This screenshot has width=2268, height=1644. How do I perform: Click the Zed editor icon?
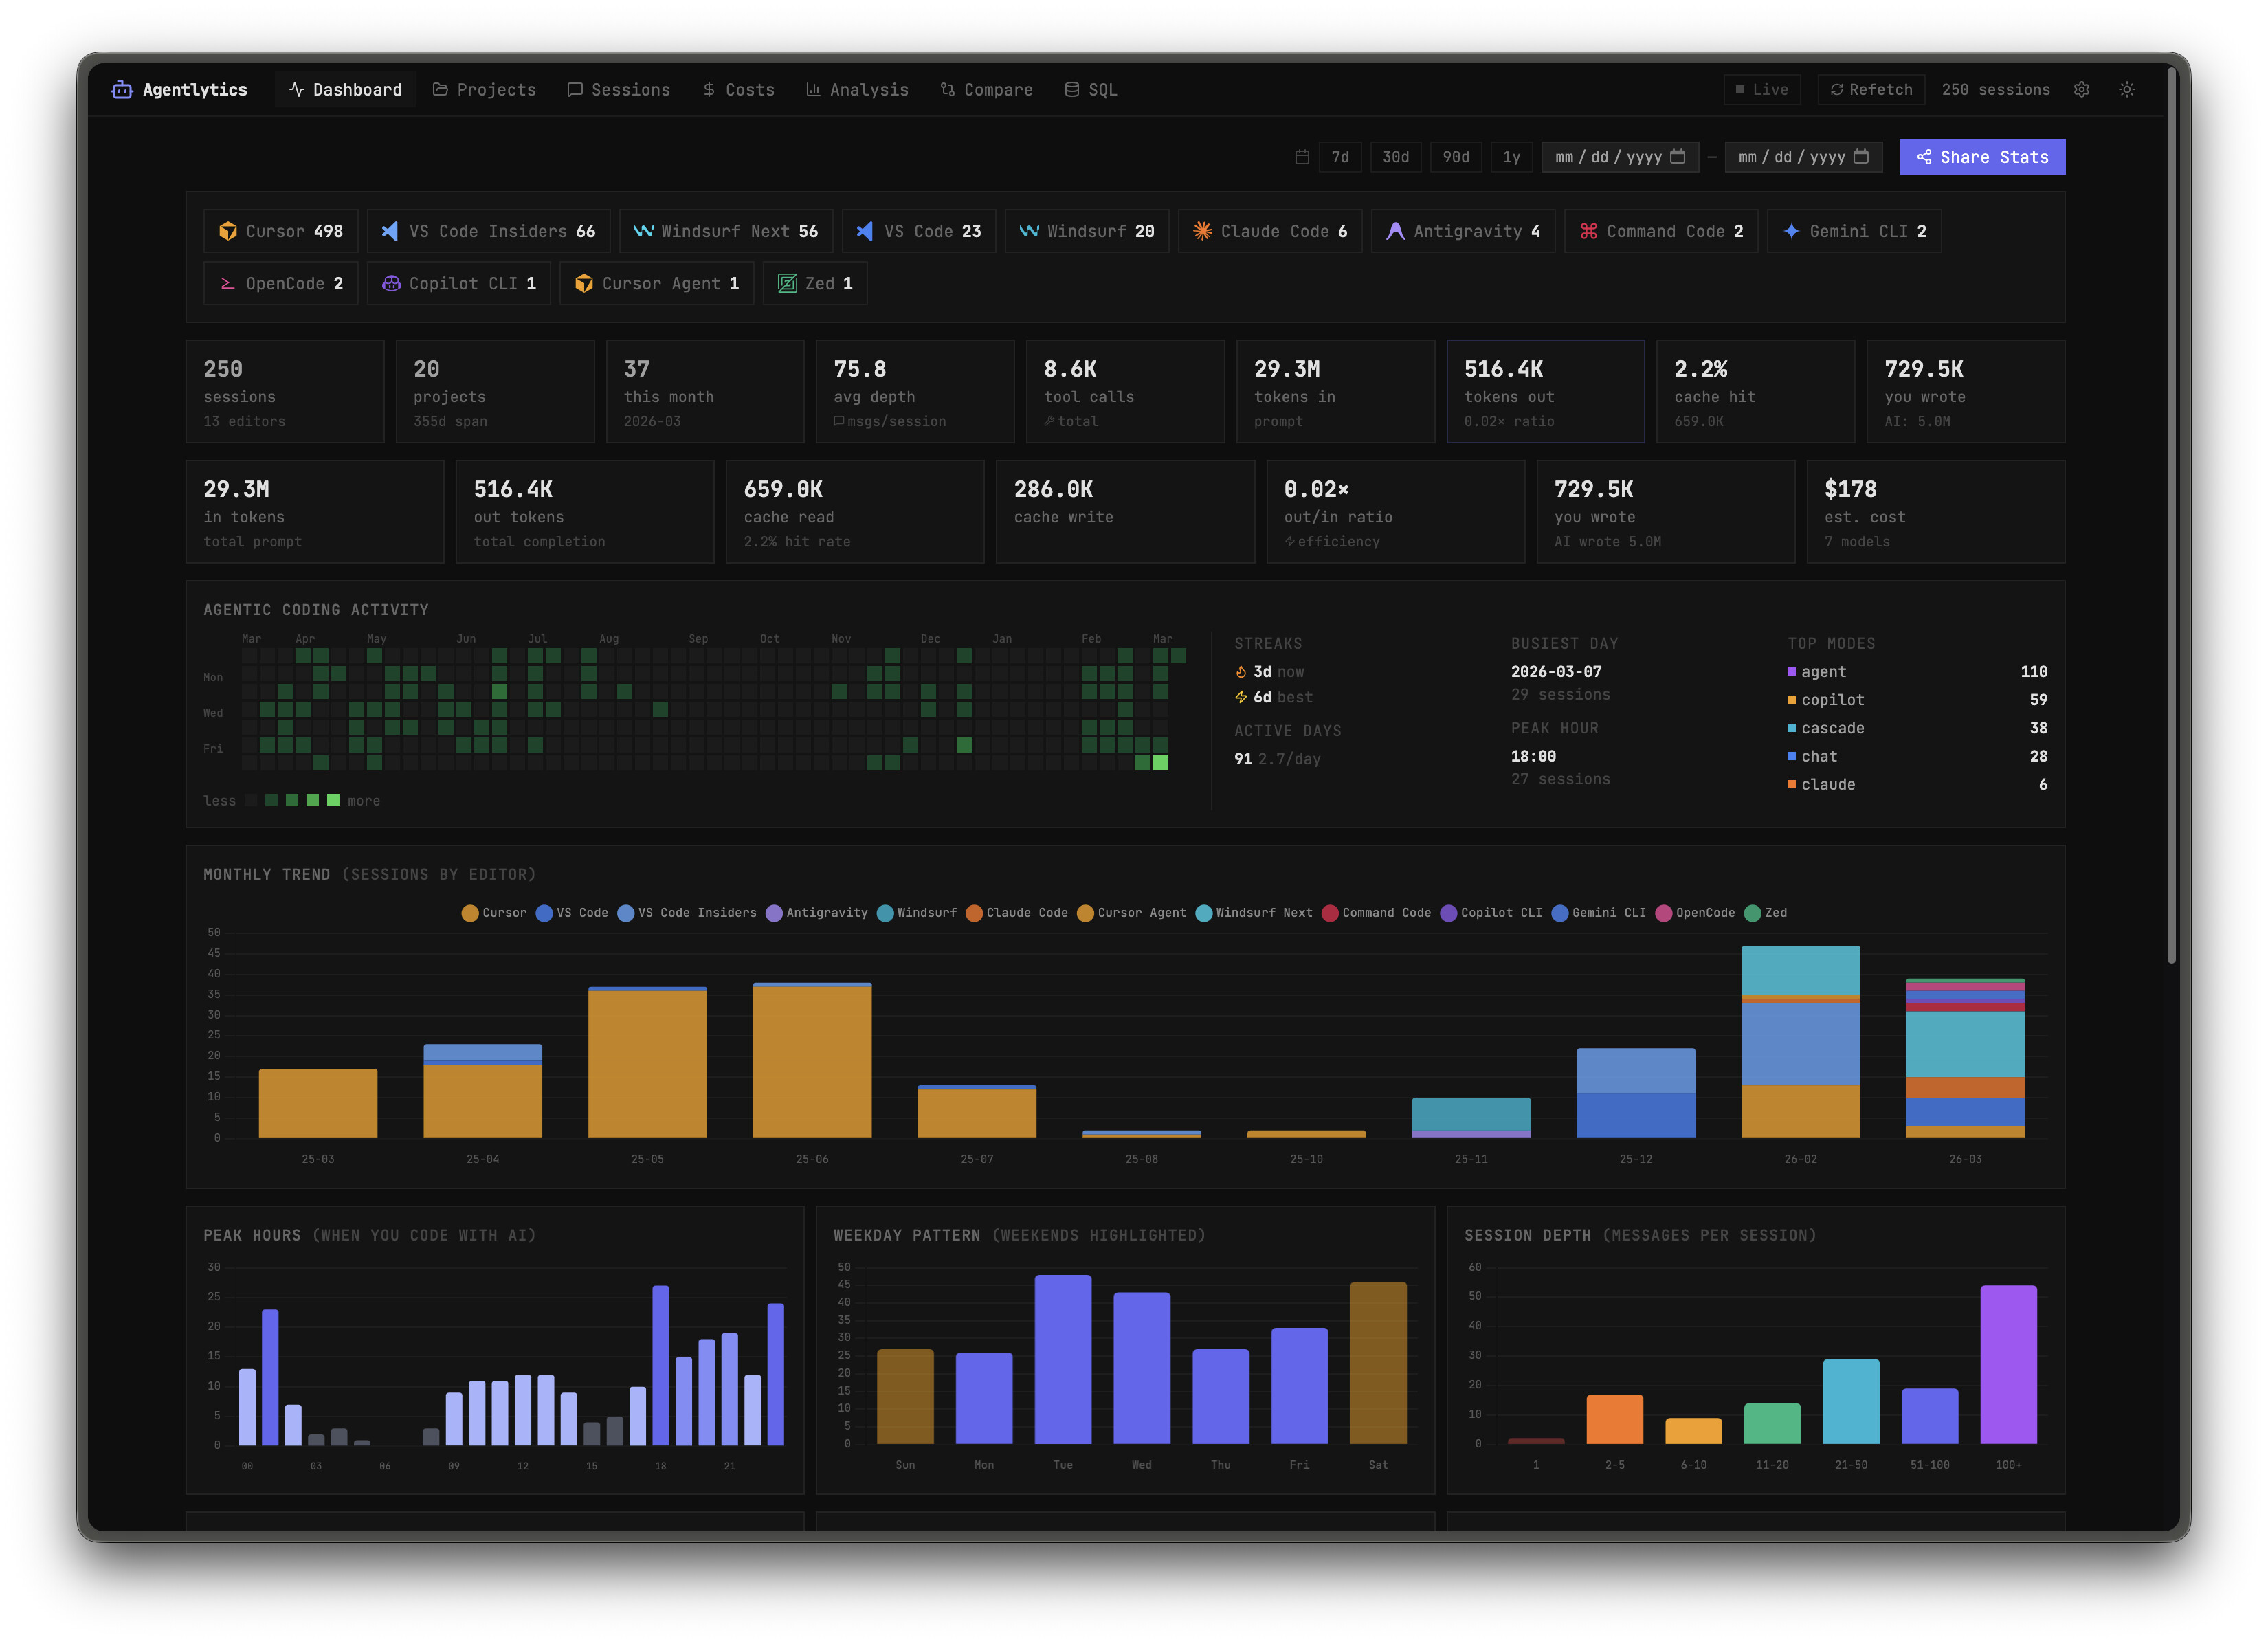coord(787,284)
